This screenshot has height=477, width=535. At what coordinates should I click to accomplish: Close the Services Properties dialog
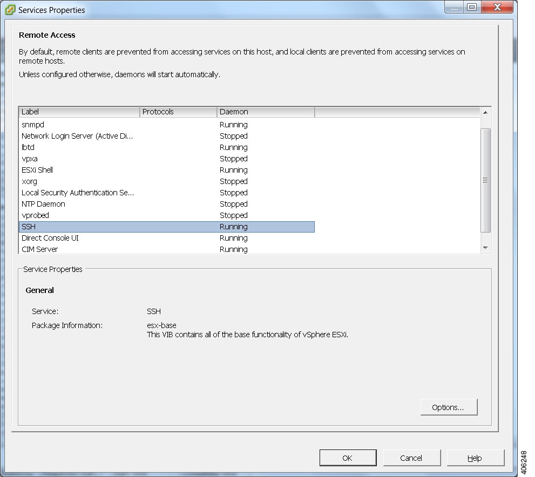(x=497, y=7)
